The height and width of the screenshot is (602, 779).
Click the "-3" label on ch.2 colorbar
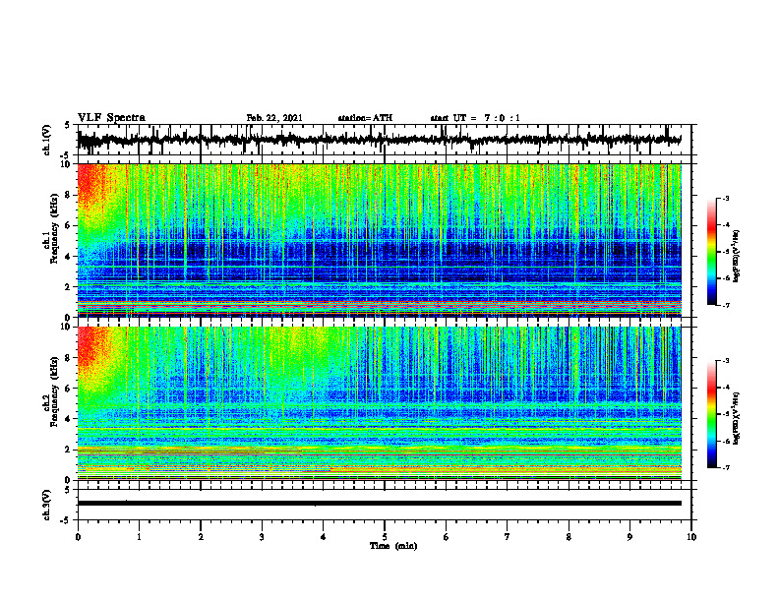point(726,361)
